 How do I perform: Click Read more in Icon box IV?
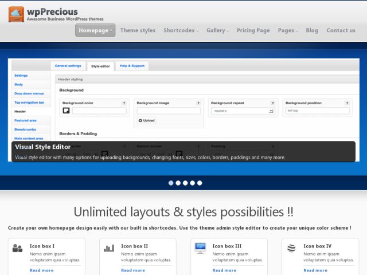click(315, 270)
